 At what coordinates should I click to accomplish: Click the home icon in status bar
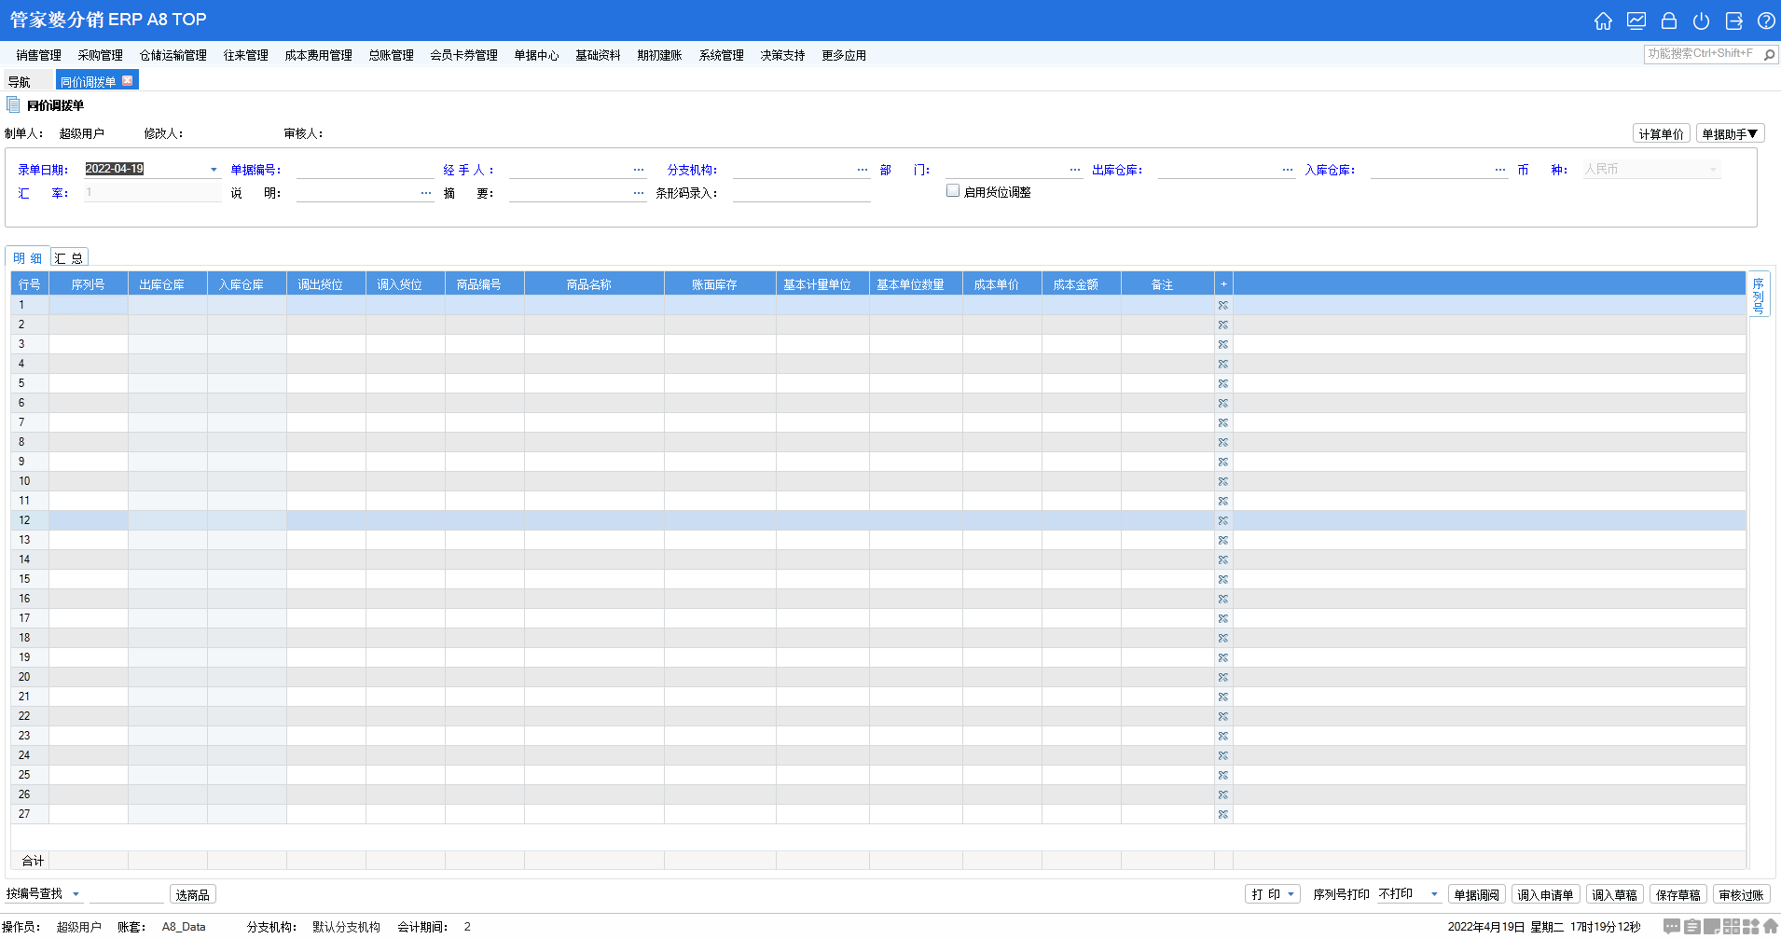[x=1771, y=926]
